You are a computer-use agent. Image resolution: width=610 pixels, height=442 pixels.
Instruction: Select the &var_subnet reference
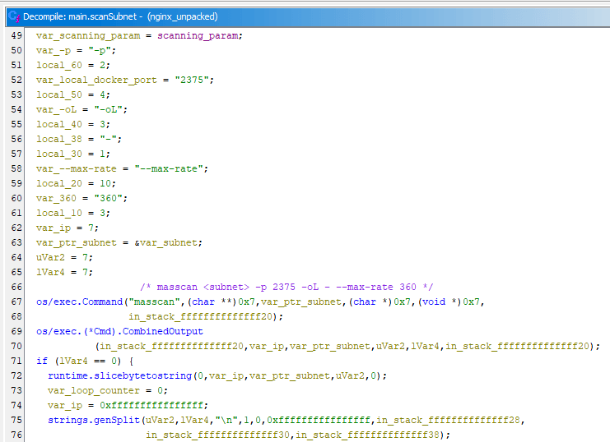165,242
